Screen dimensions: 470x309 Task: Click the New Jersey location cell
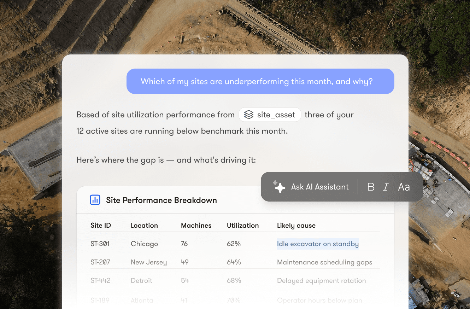click(x=149, y=262)
